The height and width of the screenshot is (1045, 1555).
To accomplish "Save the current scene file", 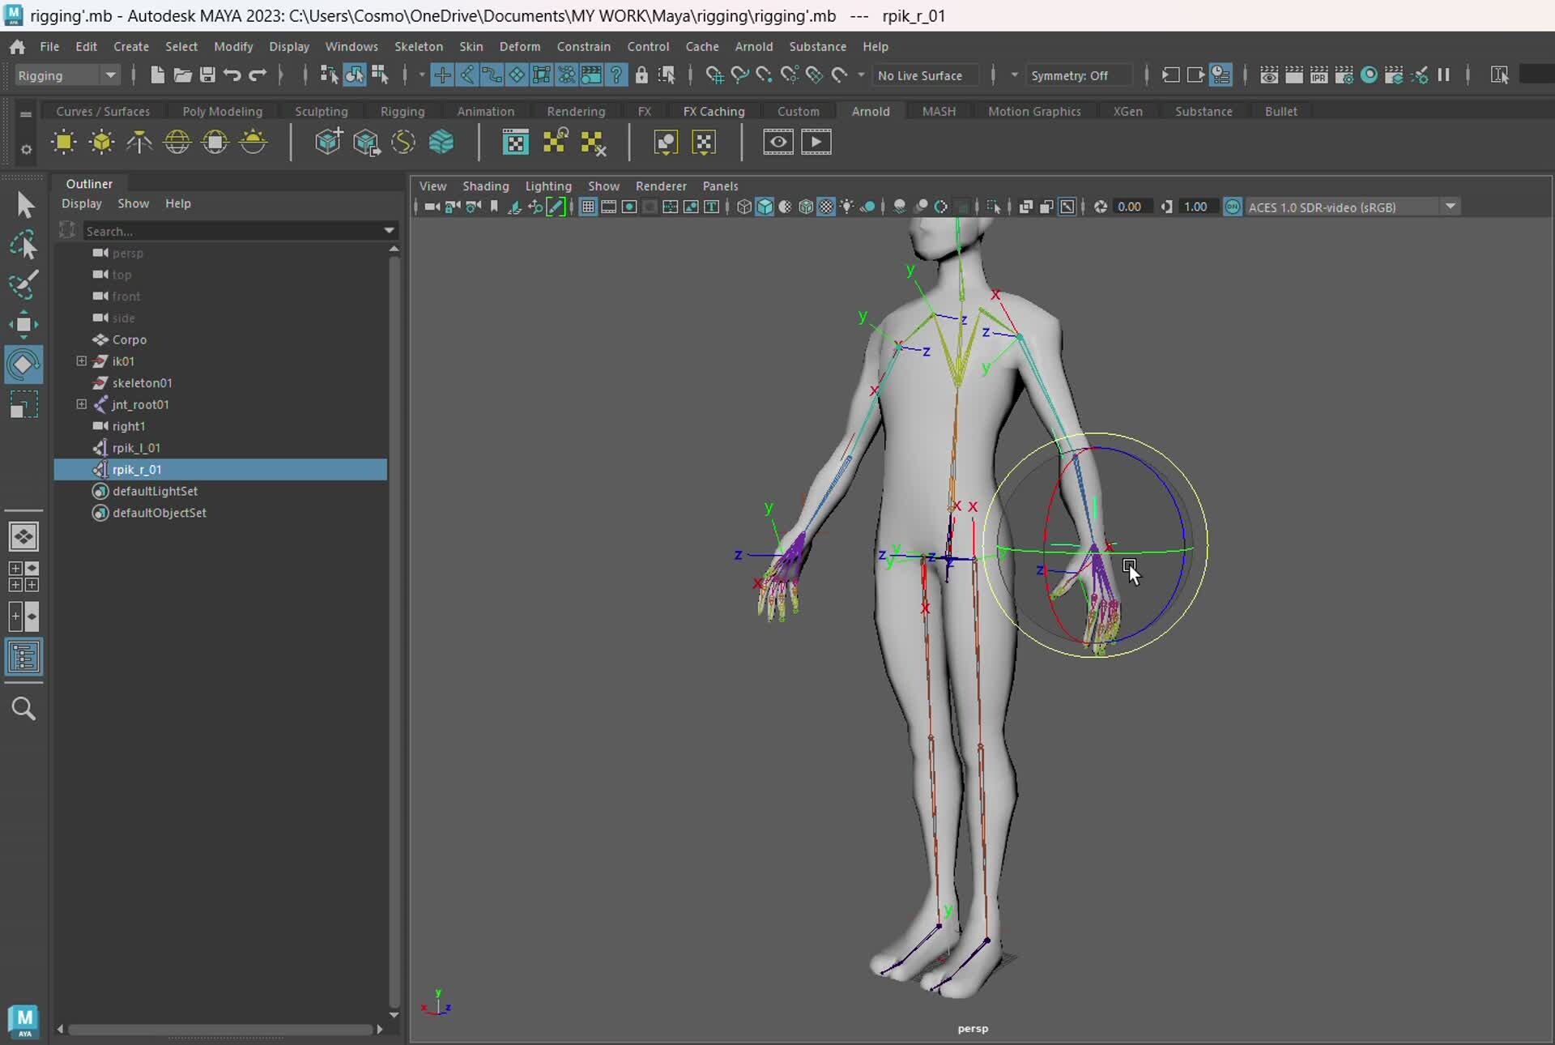I will (207, 75).
